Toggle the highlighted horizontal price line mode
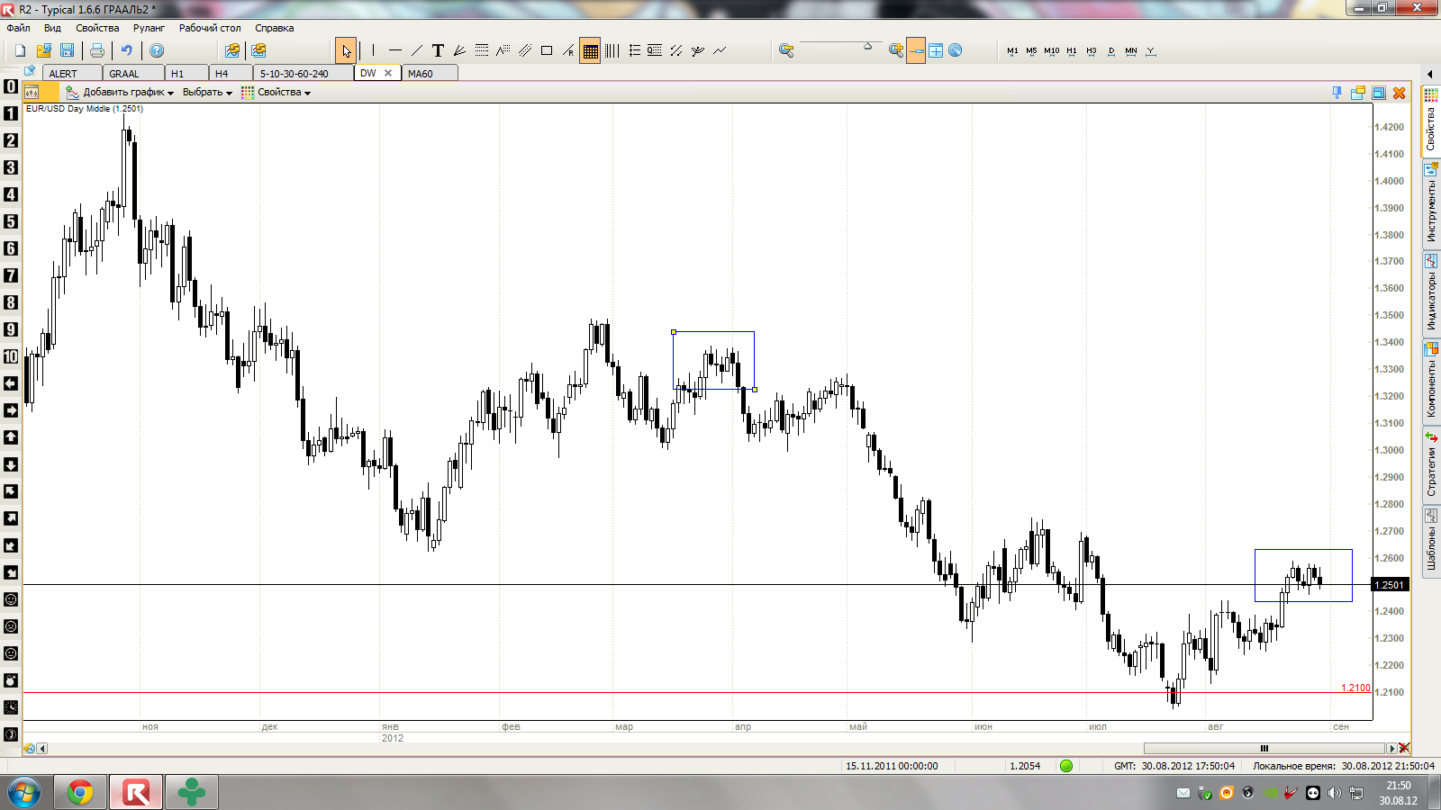The height and width of the screenshot is (810, 1441). 916,50
